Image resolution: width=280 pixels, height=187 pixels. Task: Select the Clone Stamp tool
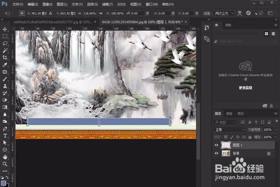coord(5,86)
